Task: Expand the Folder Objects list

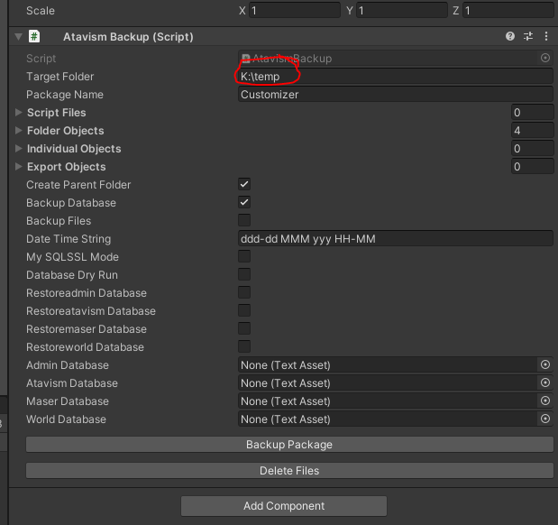Action: [19, 131]
